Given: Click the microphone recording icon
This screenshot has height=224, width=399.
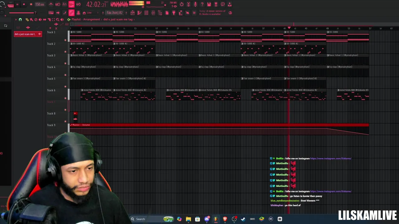Looking at the screenshot, I should coord(195,4).
